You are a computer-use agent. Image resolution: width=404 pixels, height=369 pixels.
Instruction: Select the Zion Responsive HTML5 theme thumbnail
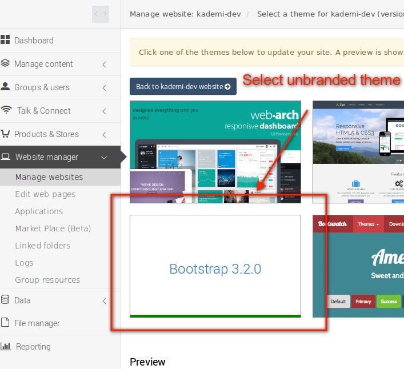[358, 152]
